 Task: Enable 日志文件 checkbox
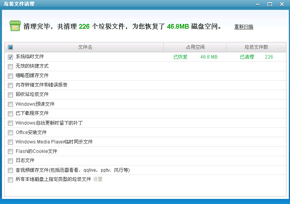pyautogui.click(x=10, y=161)
